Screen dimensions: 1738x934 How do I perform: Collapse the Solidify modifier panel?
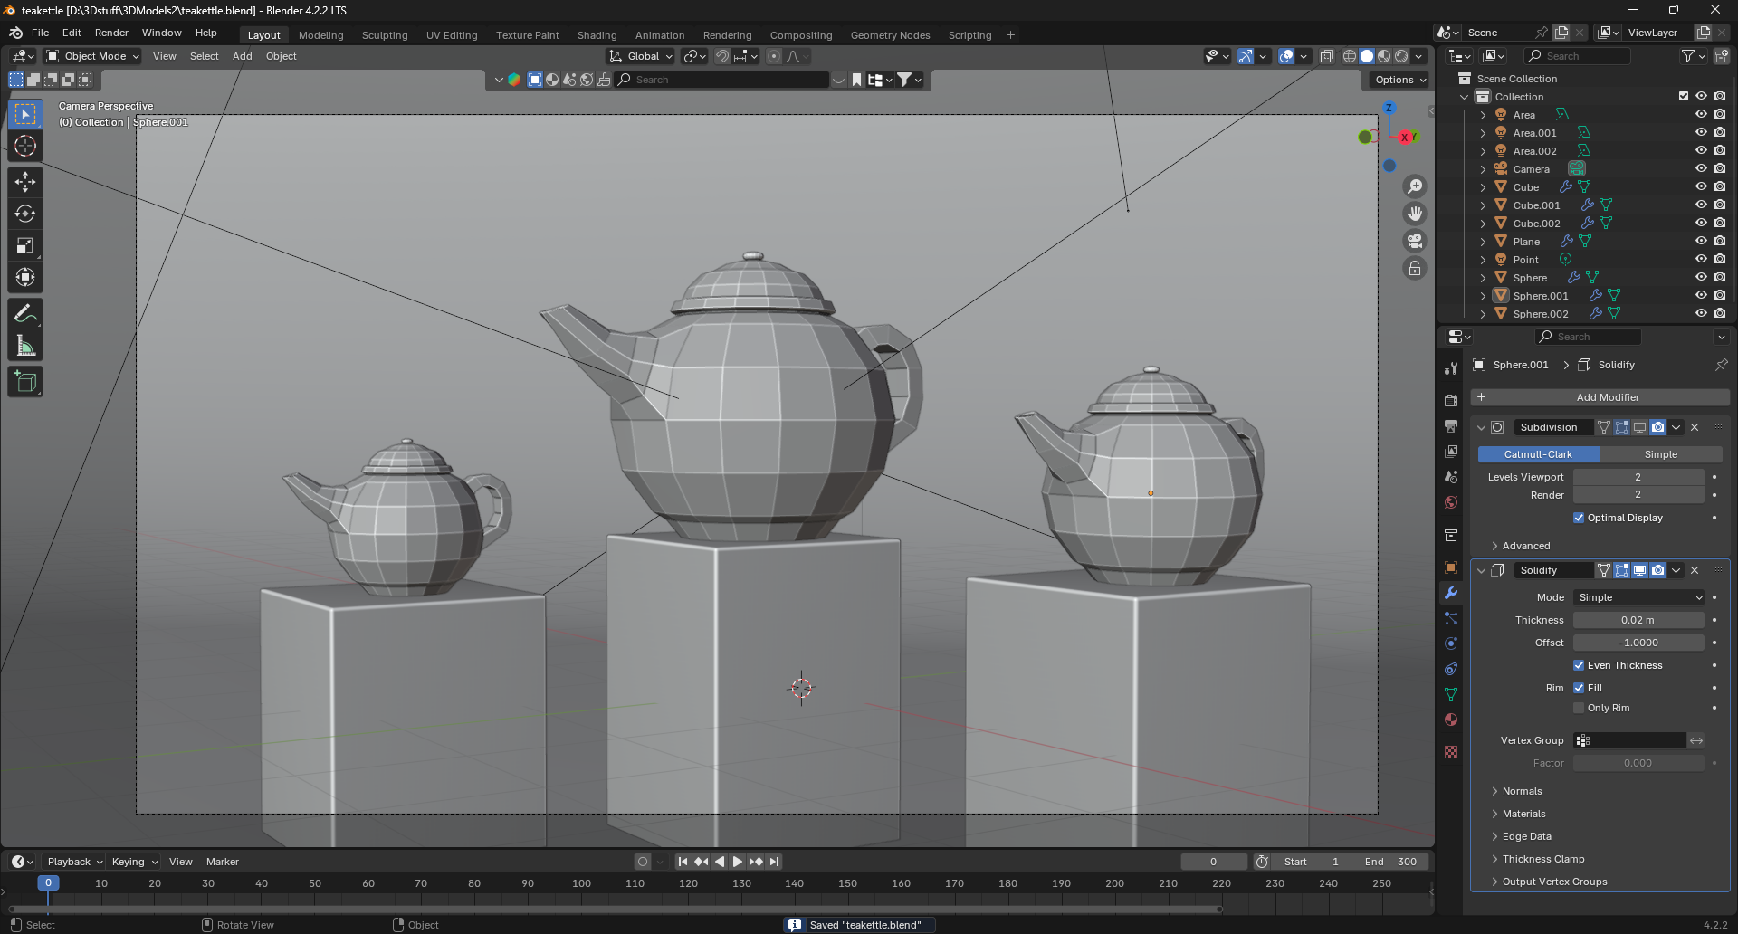(x=1482, y=570)
